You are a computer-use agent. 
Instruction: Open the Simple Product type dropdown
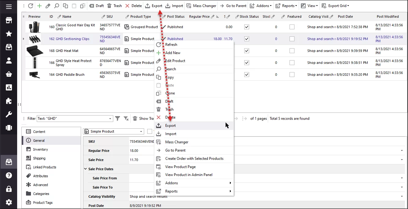click(113, 131)
